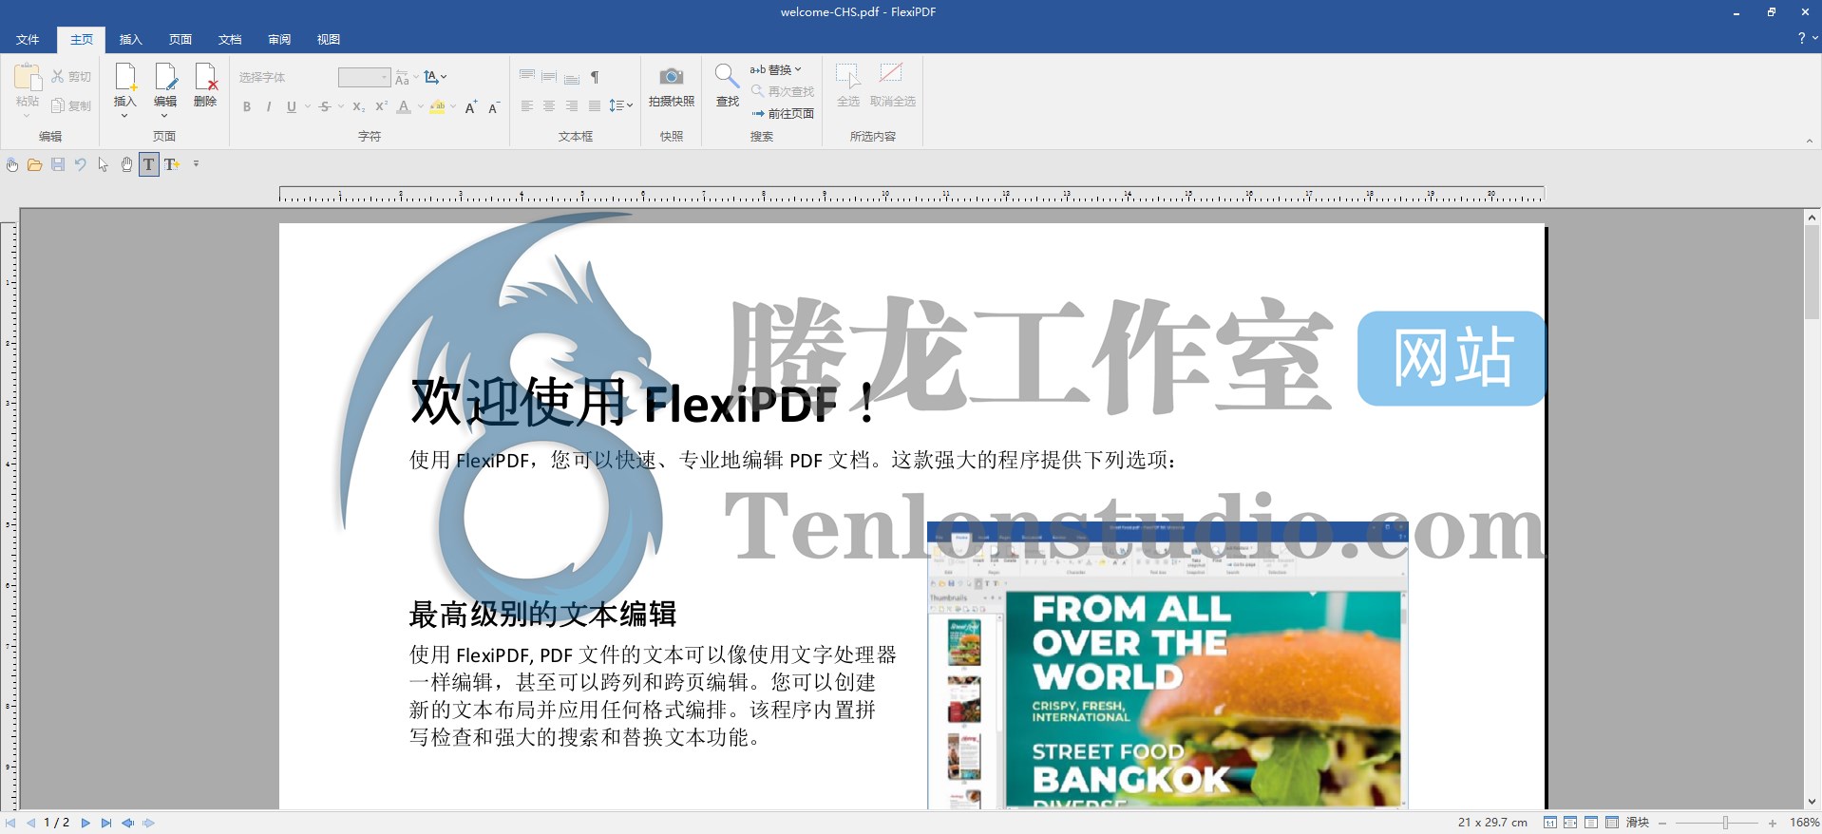Click the zoom slider handle

pos(1725,823)
